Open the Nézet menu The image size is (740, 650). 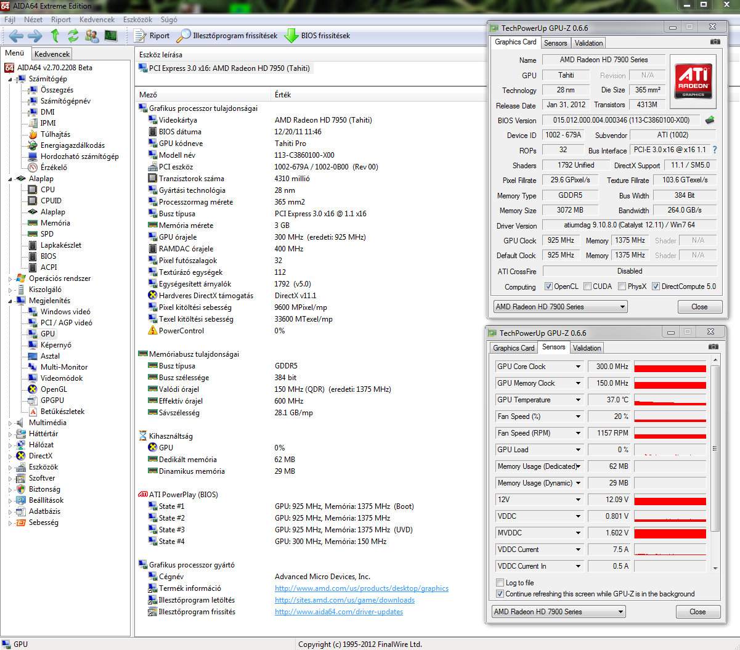tap(33, 20)
